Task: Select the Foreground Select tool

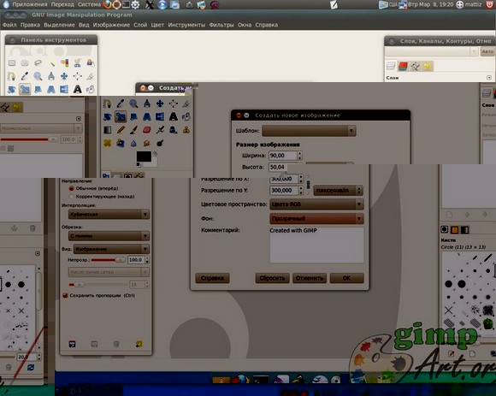Action: pos(91,63)
